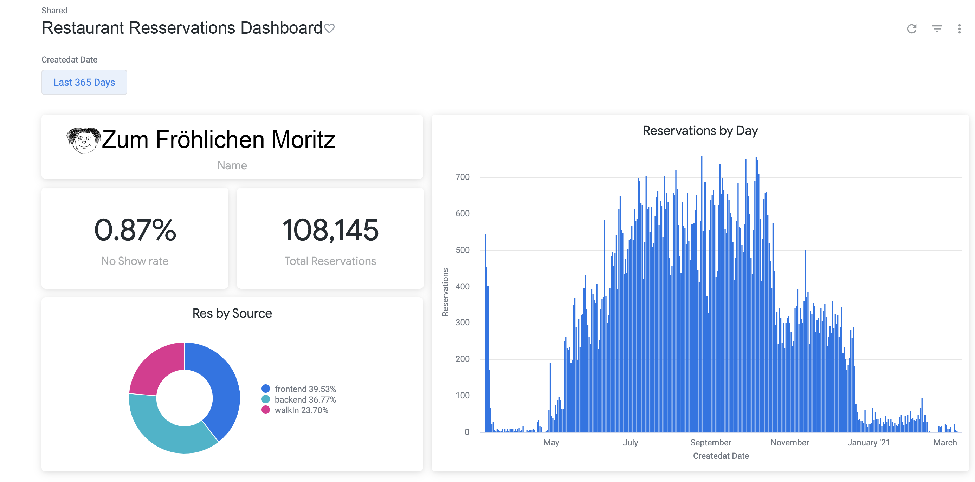The width and height of the screenshot is (975, 482).
Task: Click the favorite heart icon
Action: 329,28
